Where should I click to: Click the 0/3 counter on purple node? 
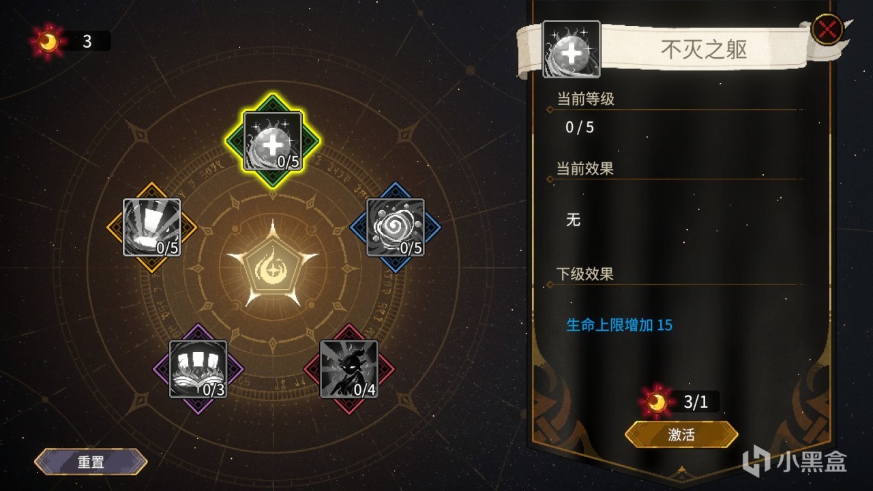tap(213, 390)
